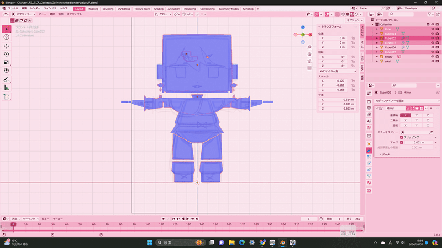The width and height of the screenshot is (442, 248).
Task: Open the Particles properties tab icon
Action: 369,157
